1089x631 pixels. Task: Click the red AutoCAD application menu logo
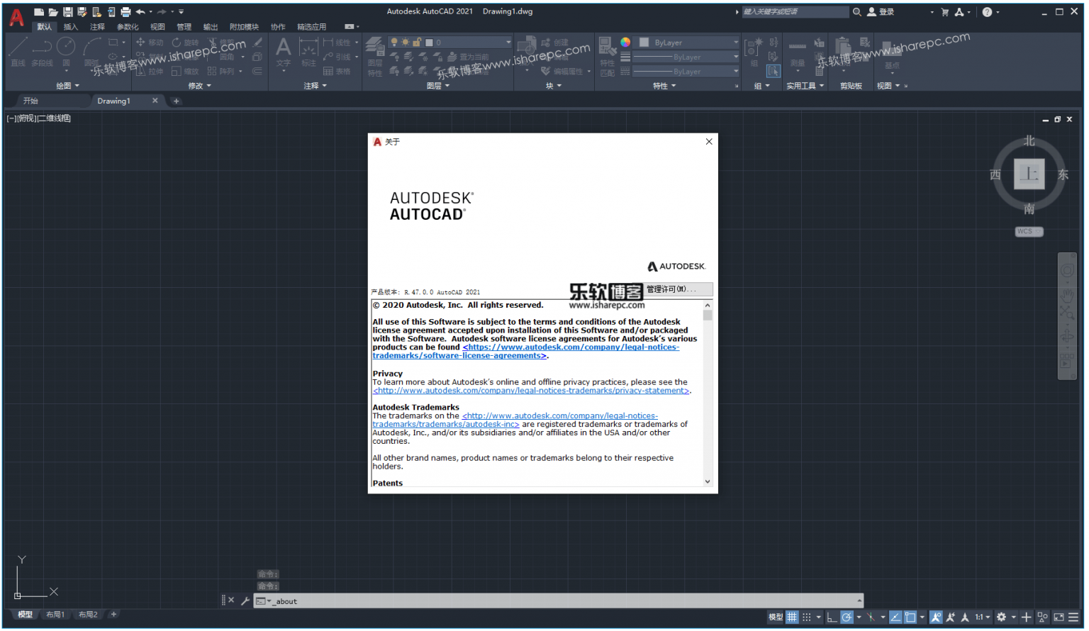pyautogui.click(x=16, y=18)
